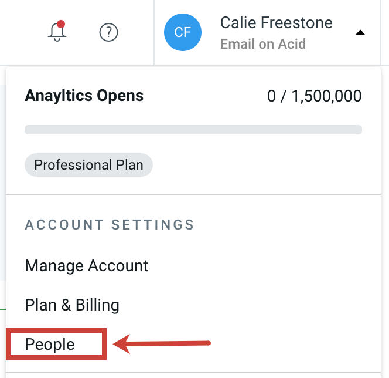Open Plan & Billing
389x378 pixels.
72,305
